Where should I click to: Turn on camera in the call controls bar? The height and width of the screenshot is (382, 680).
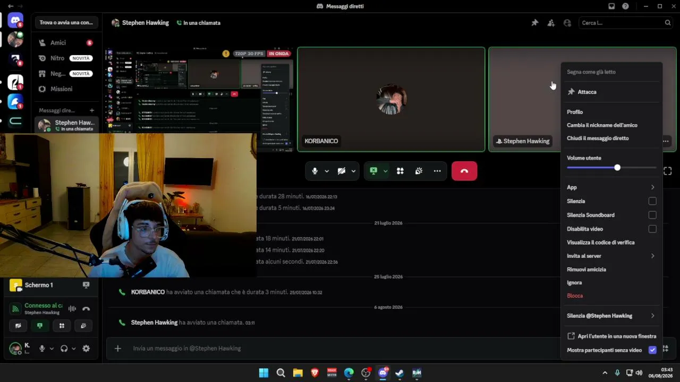(x=342, y=171)
